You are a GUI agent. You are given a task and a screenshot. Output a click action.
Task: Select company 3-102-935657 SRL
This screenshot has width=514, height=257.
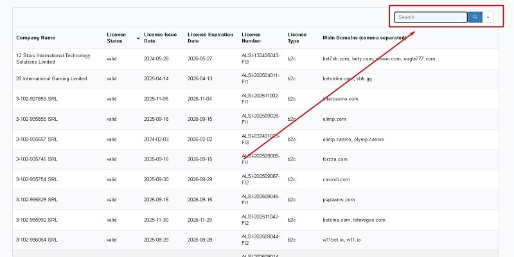point(37,139)
